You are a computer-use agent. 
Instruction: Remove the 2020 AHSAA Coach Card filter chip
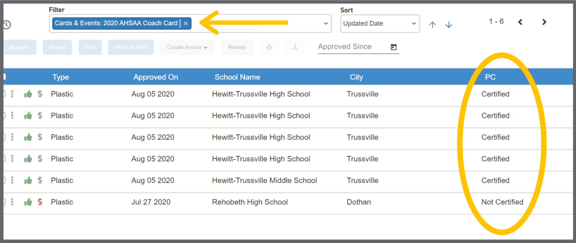186,23
